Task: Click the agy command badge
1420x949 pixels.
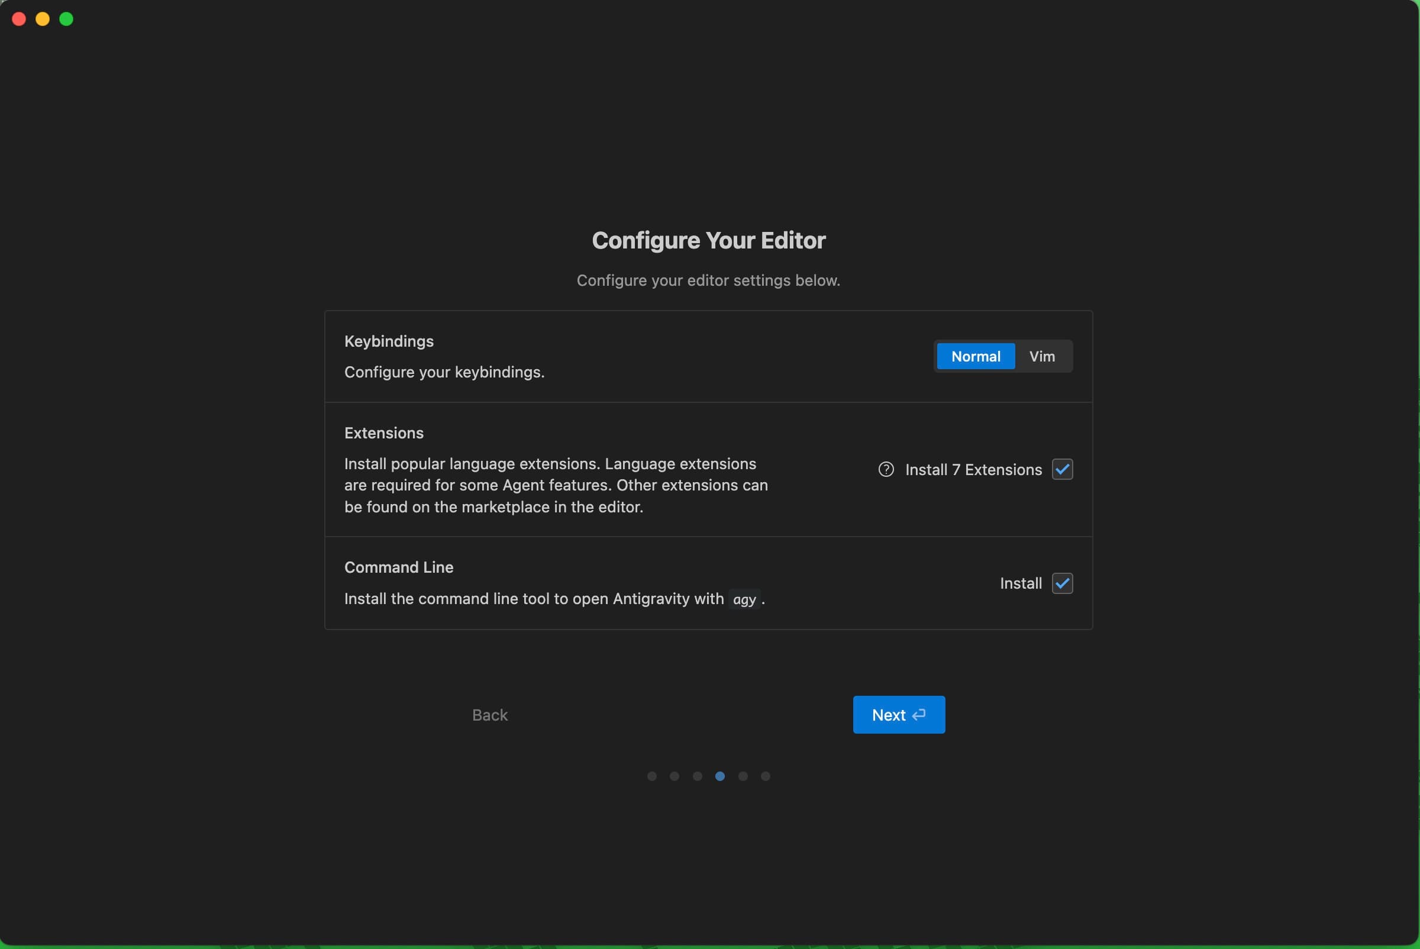Action: [x=745, y=599]
